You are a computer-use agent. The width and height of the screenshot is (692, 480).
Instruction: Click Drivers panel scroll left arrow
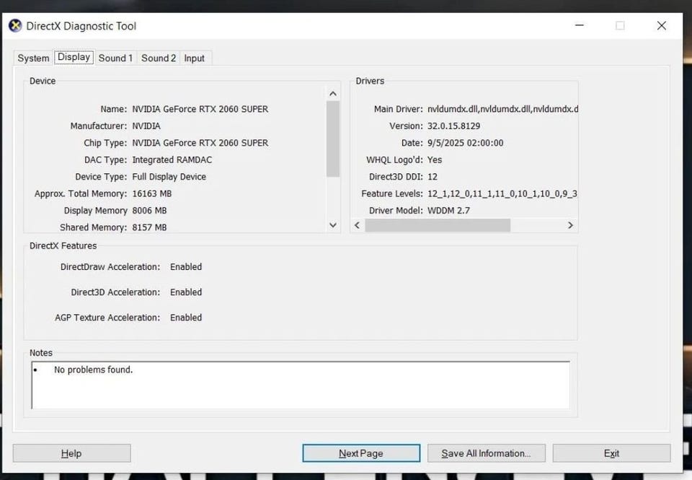pyautogui.click(x=358, y=225)
